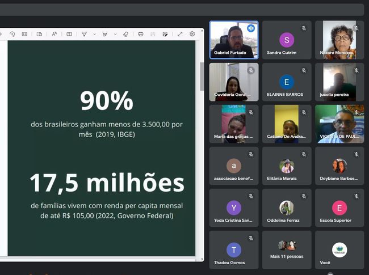Expand the draw tool options arrow
Viewport: 369px width, 275px height.
click(94, 34)
